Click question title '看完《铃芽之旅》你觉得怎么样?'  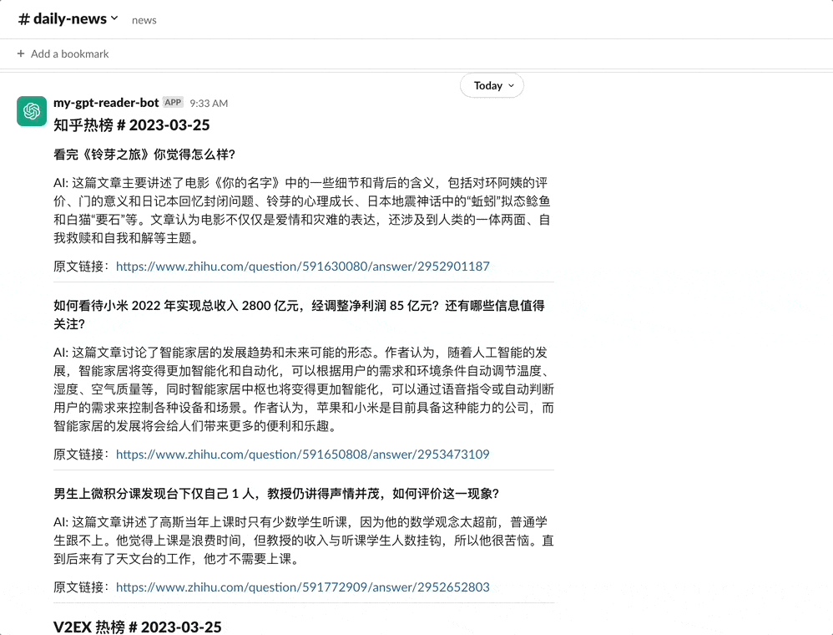(x=144, y=155)
